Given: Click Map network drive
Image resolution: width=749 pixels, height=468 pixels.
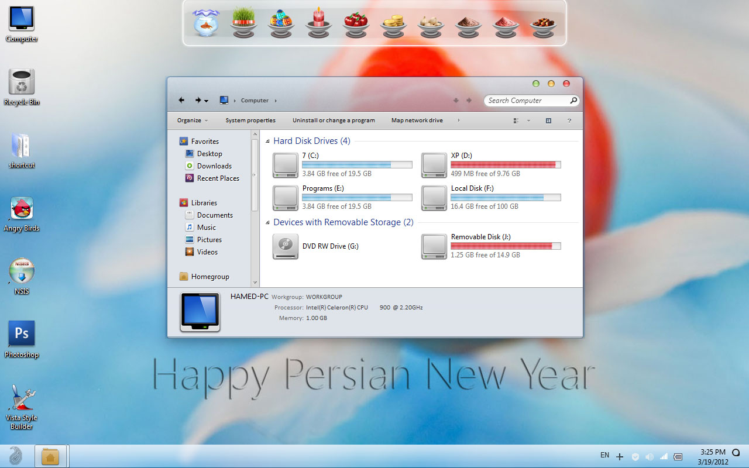Looking at the screenshot, I should (x=417, y=121).
